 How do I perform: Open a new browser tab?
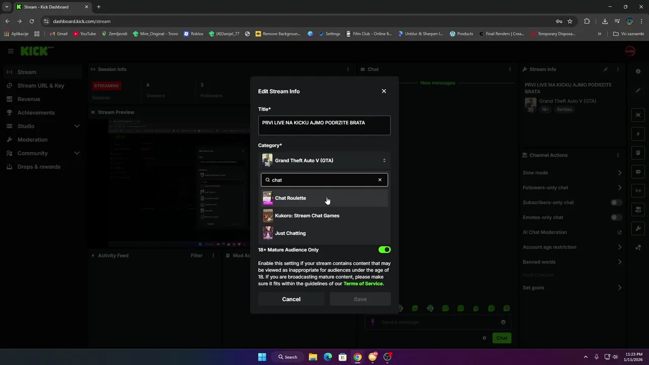(98, 7)
